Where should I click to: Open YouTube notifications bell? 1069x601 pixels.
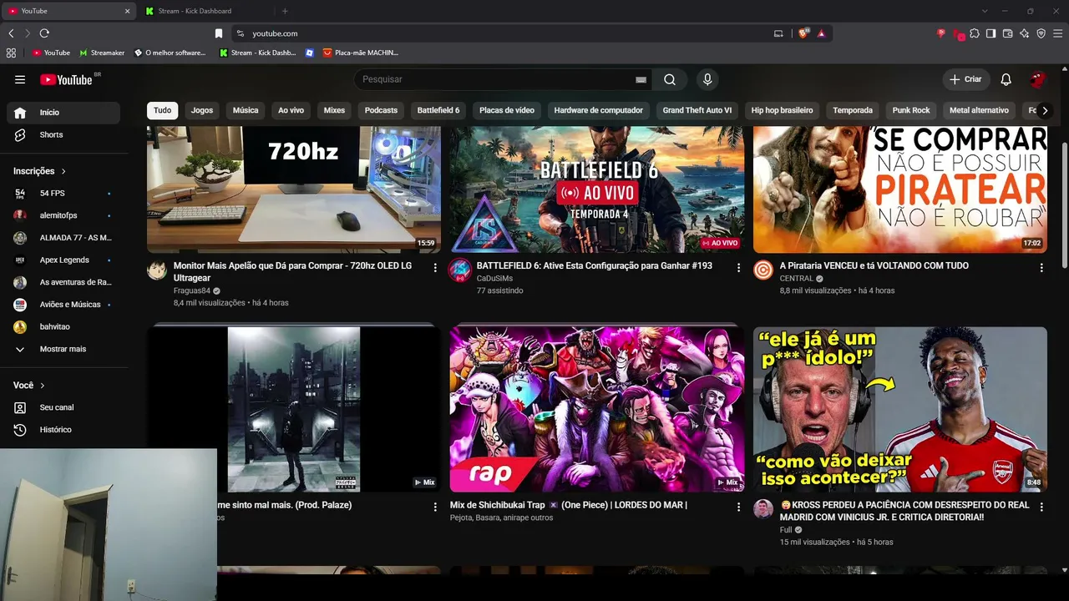click(1006, 79)
